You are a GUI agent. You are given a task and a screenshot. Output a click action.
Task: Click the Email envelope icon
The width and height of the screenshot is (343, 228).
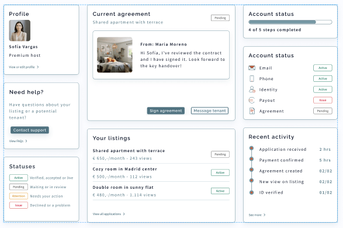[x=252, y=68]
